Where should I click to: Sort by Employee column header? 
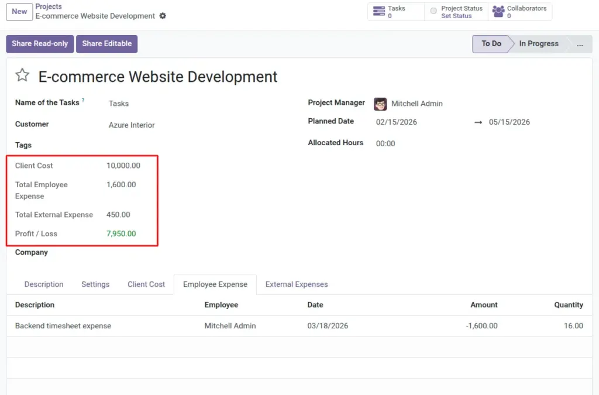(221, 305)
